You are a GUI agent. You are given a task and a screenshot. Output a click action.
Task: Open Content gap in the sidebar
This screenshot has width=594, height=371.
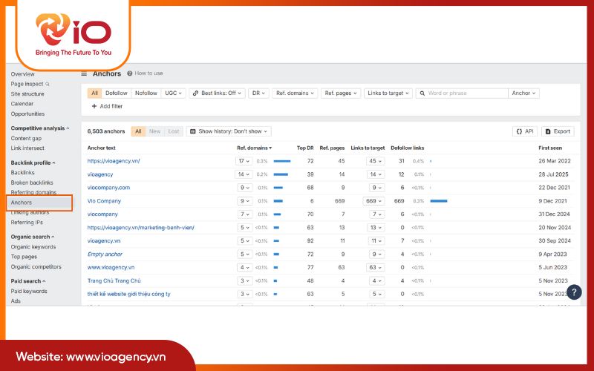coord(26,139)
